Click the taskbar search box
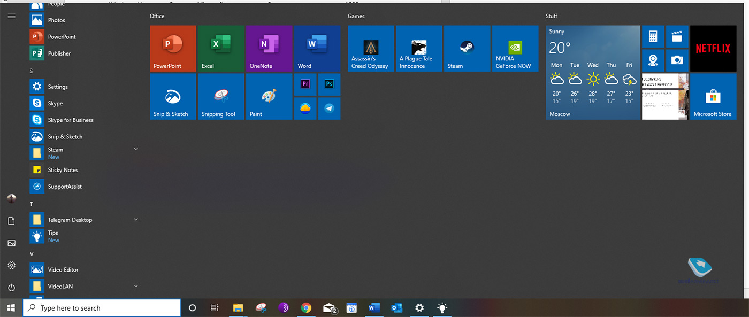Viewport: 749px width, 317px height. (102, 308)
